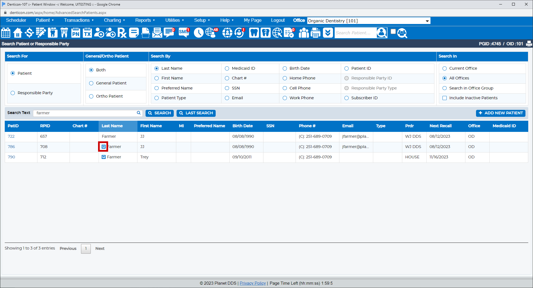This screenshot has width=533, height=288.
Task: Click Logout in the menu bar
Action: [278, 20]
